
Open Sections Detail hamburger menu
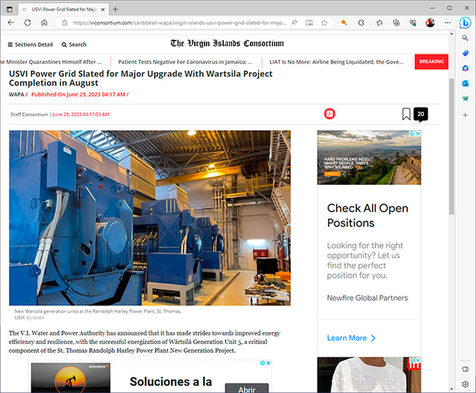30,45
